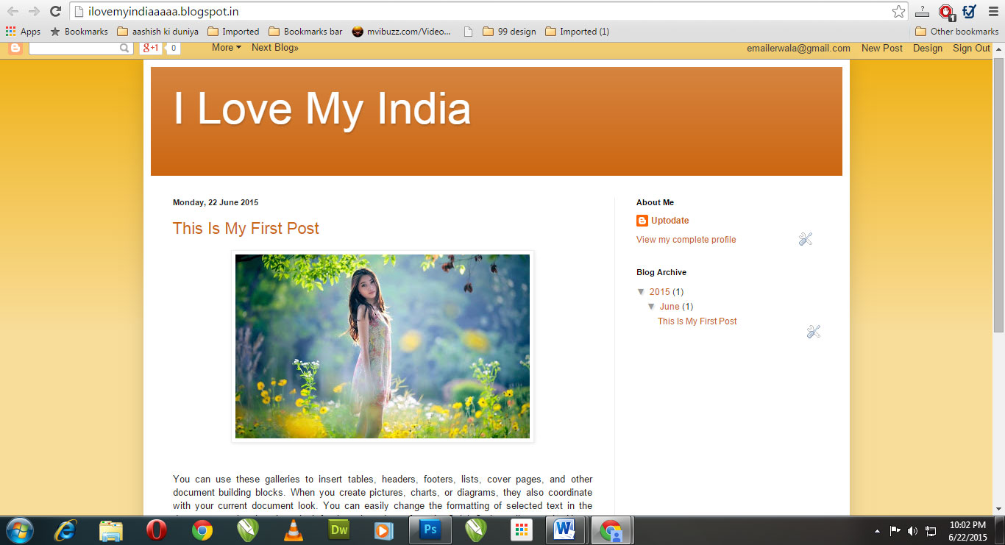Open VLC media player from taskbar
Viewport: 1005px width, 545px height.
click(x=293, y=530)
